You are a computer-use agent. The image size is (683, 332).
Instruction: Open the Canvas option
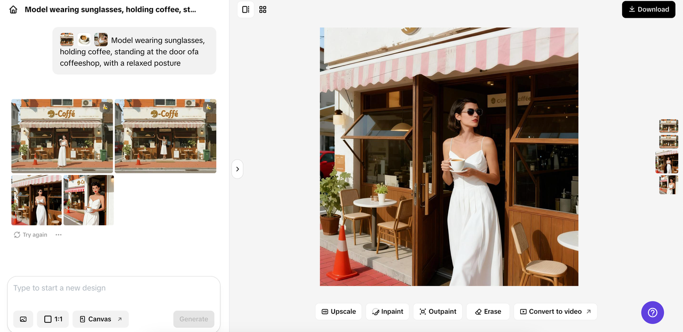click(100, 319)
